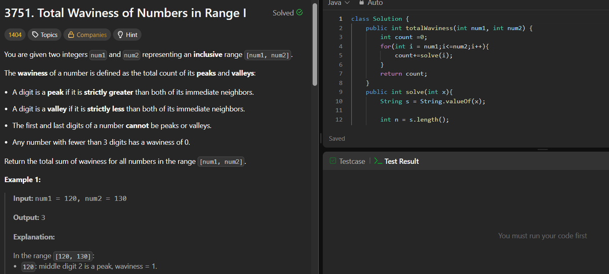Click the divider handle between editor and console
This screenshot has width=609, height=274.
click(x=543, y=149)
